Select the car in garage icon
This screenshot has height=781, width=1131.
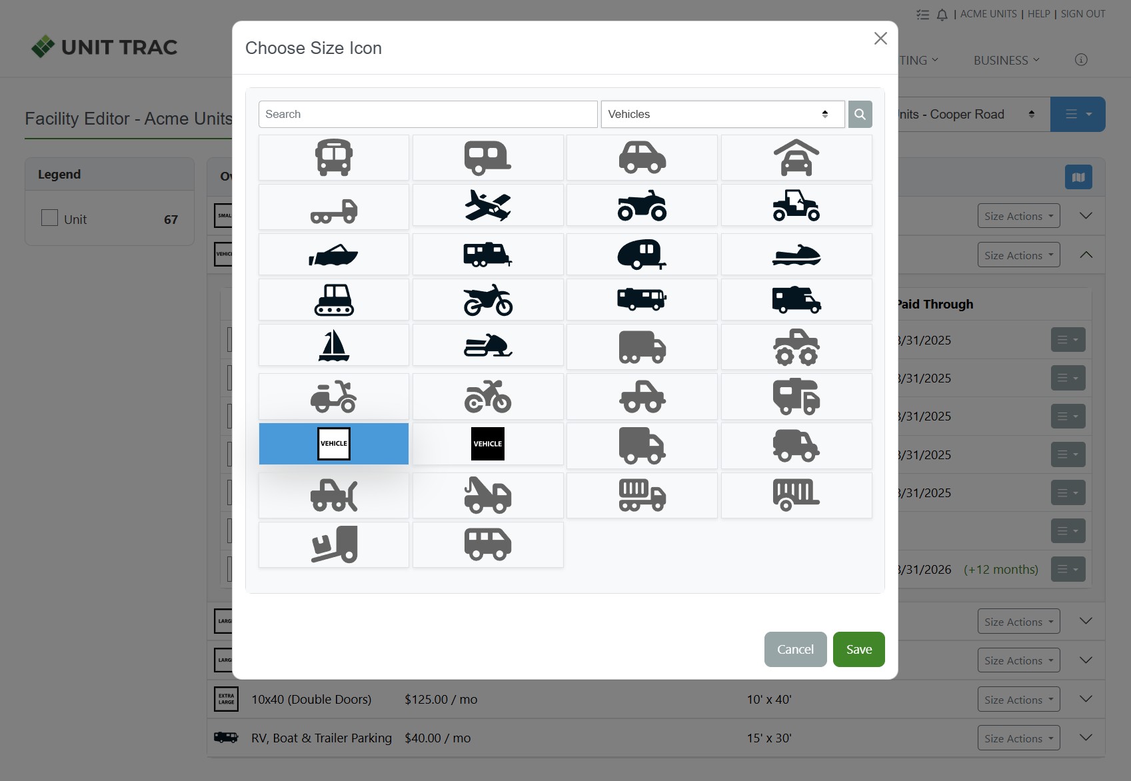coord(796,158)
